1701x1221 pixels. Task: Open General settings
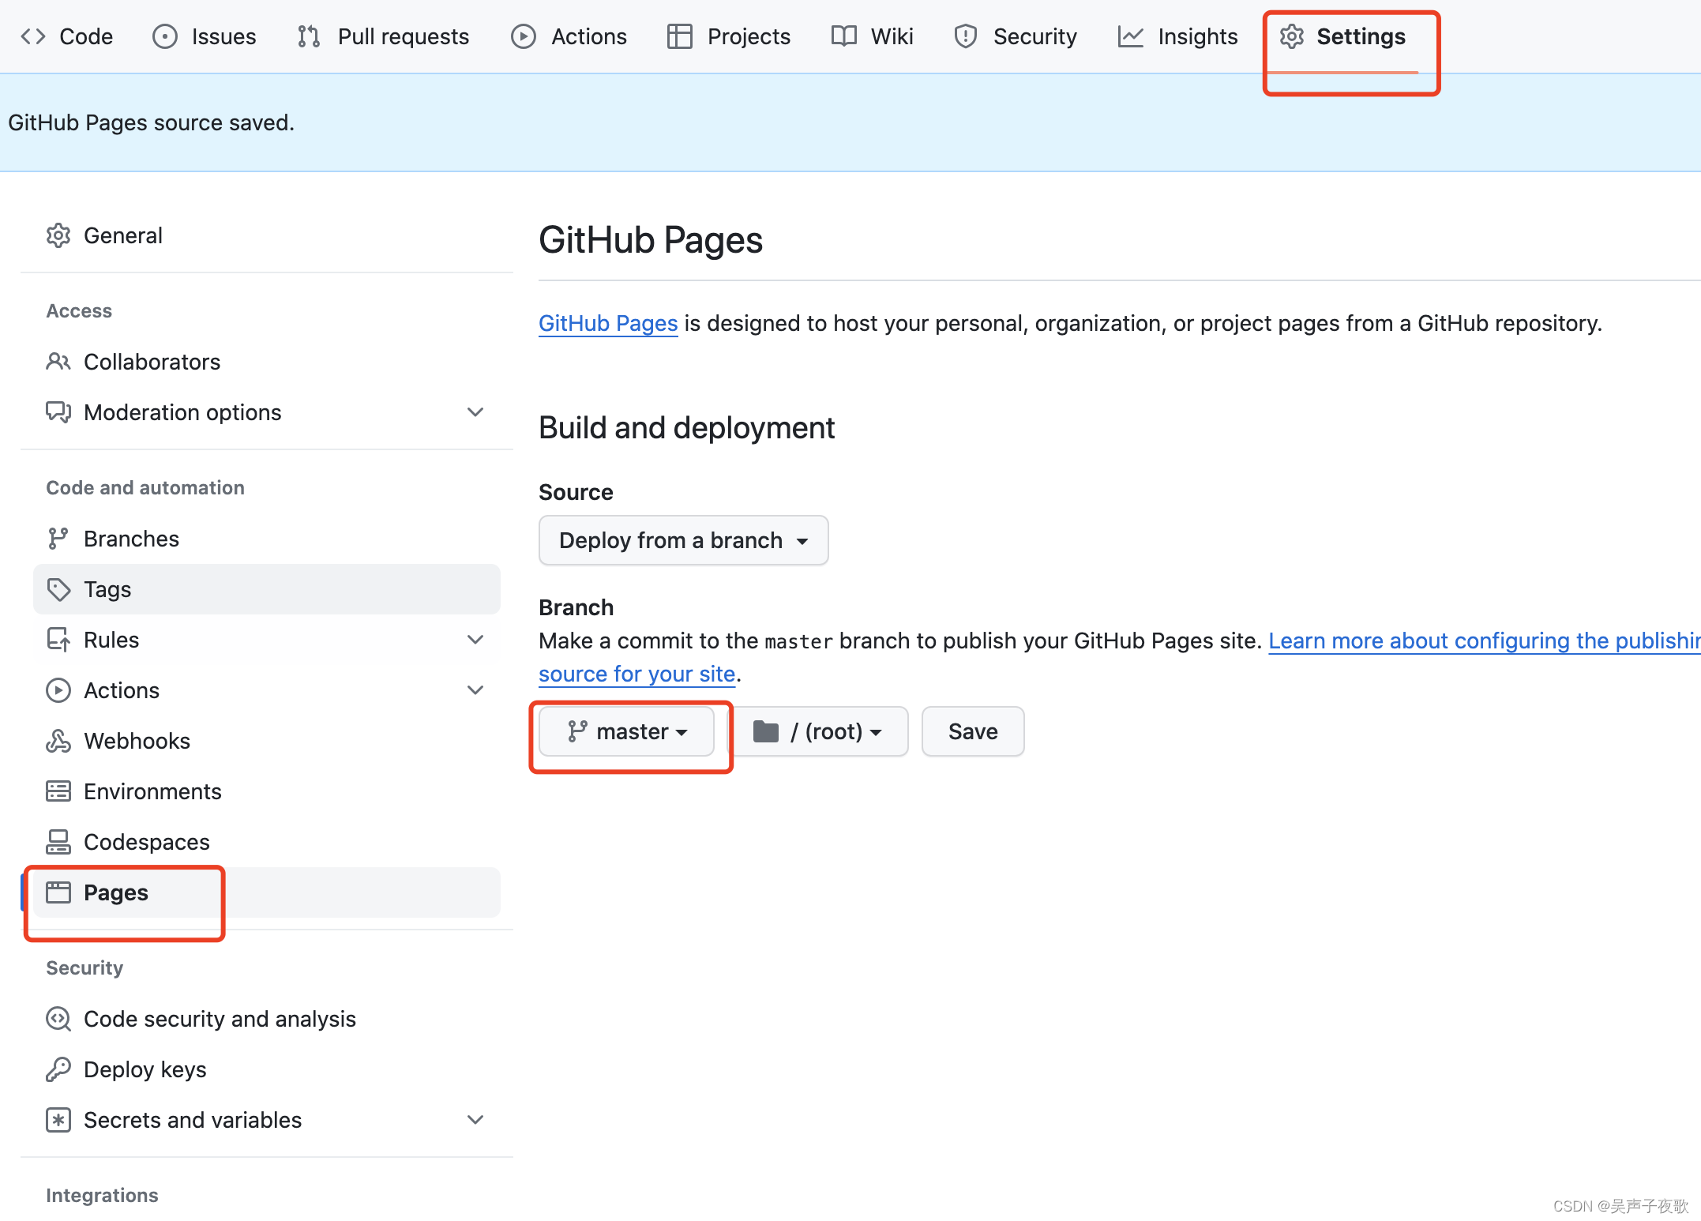[267, 235]
